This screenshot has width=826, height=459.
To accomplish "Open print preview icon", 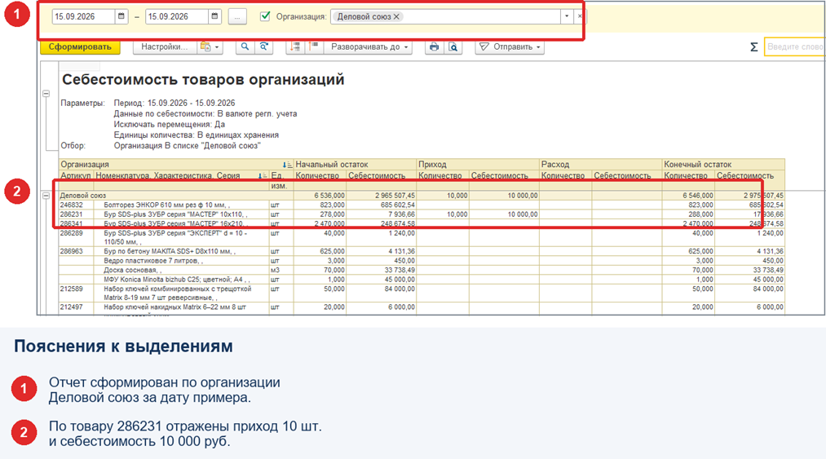I will click(x=453, y=47).
